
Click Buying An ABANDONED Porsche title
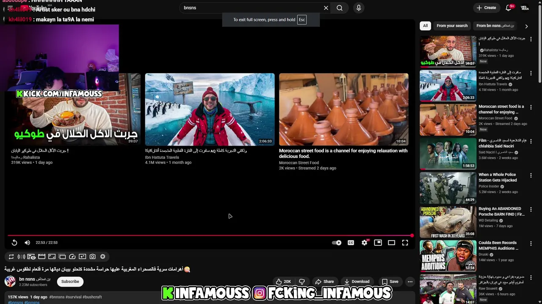pyautogui.click(x=501, y=212)
